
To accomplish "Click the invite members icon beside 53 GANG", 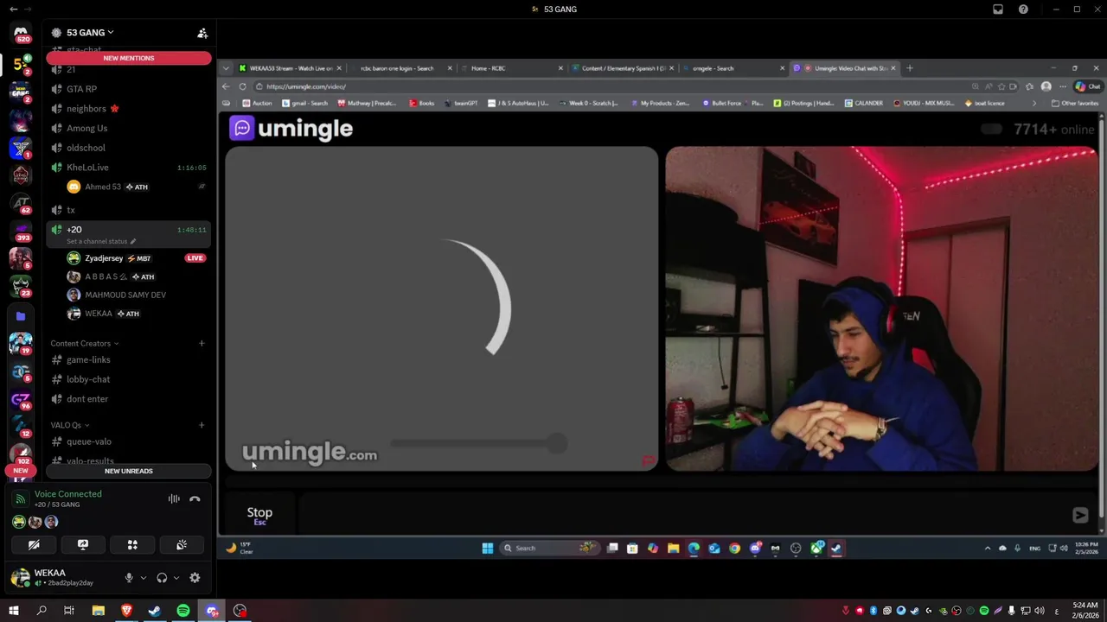I will point(202,33).
